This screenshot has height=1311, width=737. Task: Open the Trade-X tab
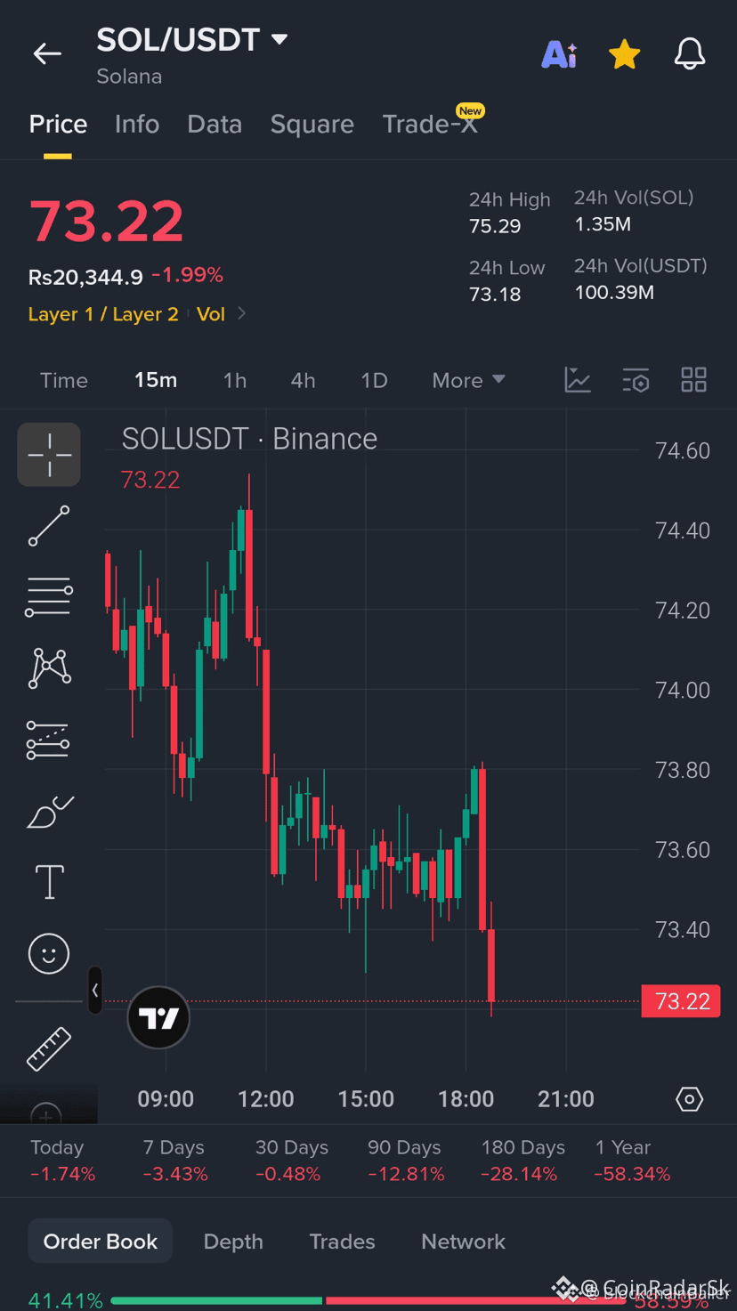[430, 124]
